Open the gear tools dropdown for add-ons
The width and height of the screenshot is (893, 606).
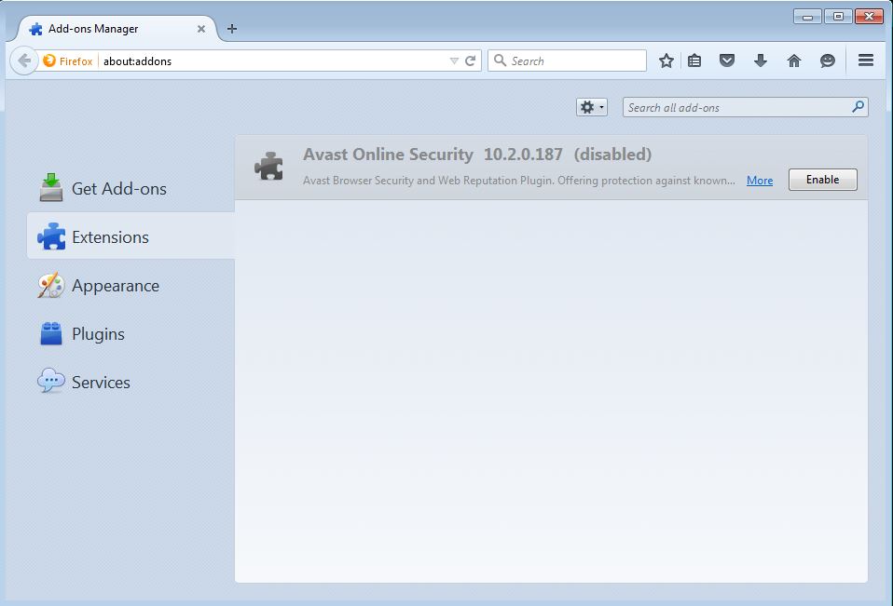(x=592, y=107)
